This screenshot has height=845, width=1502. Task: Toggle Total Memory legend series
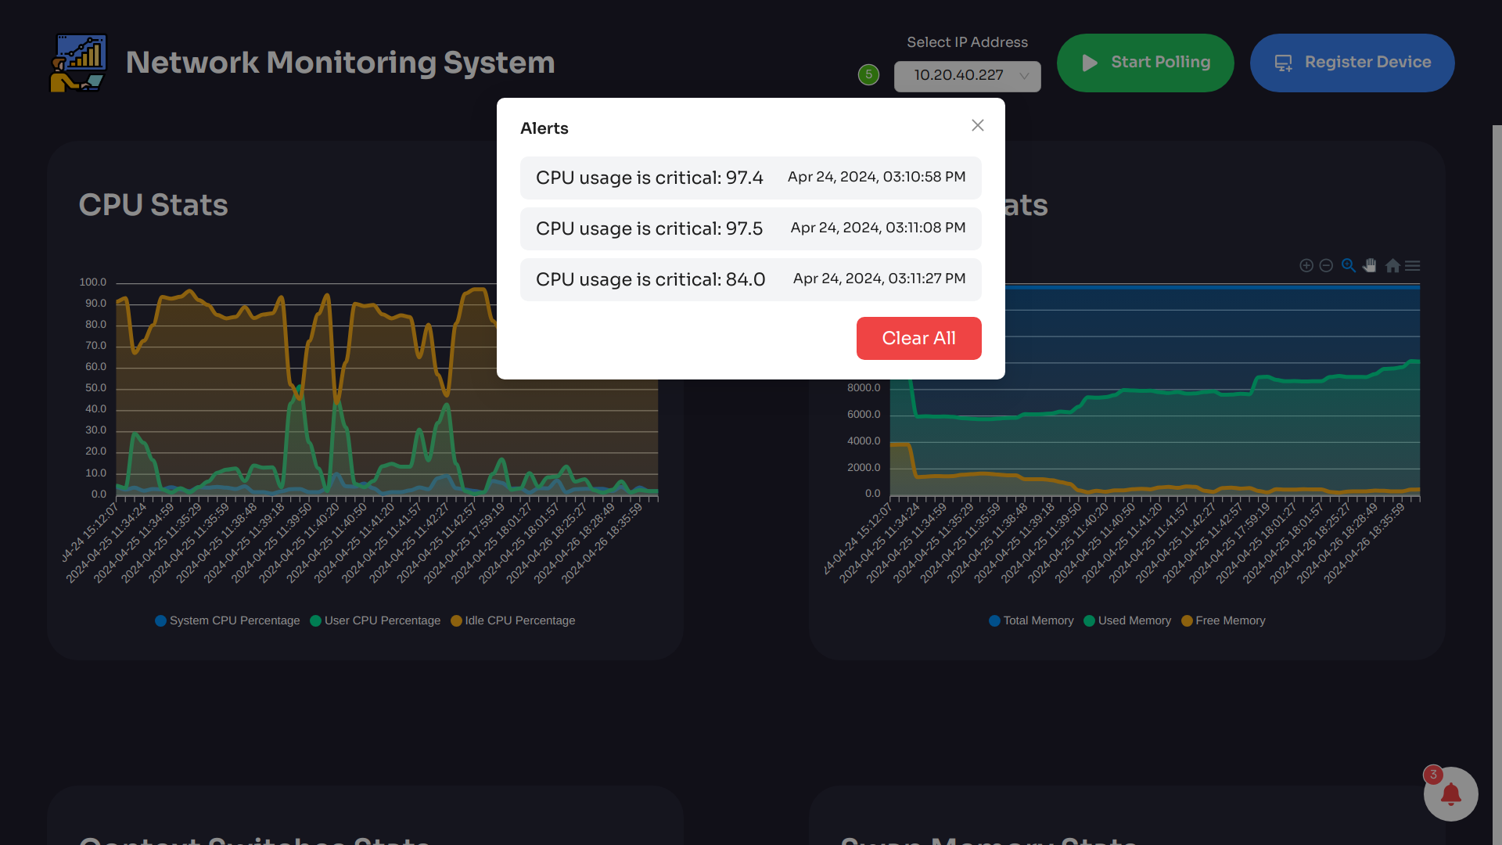coord(1031,620)
